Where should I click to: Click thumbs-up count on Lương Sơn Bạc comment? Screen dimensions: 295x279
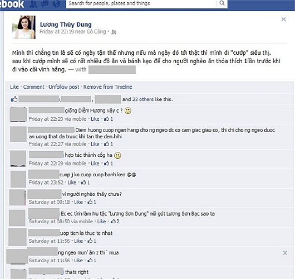click(115, 222)
